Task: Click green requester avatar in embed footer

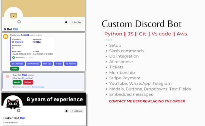Action: tap(14, 58)
